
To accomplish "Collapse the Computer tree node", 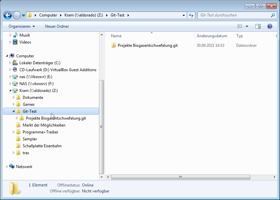I will (x=7, y=56).
